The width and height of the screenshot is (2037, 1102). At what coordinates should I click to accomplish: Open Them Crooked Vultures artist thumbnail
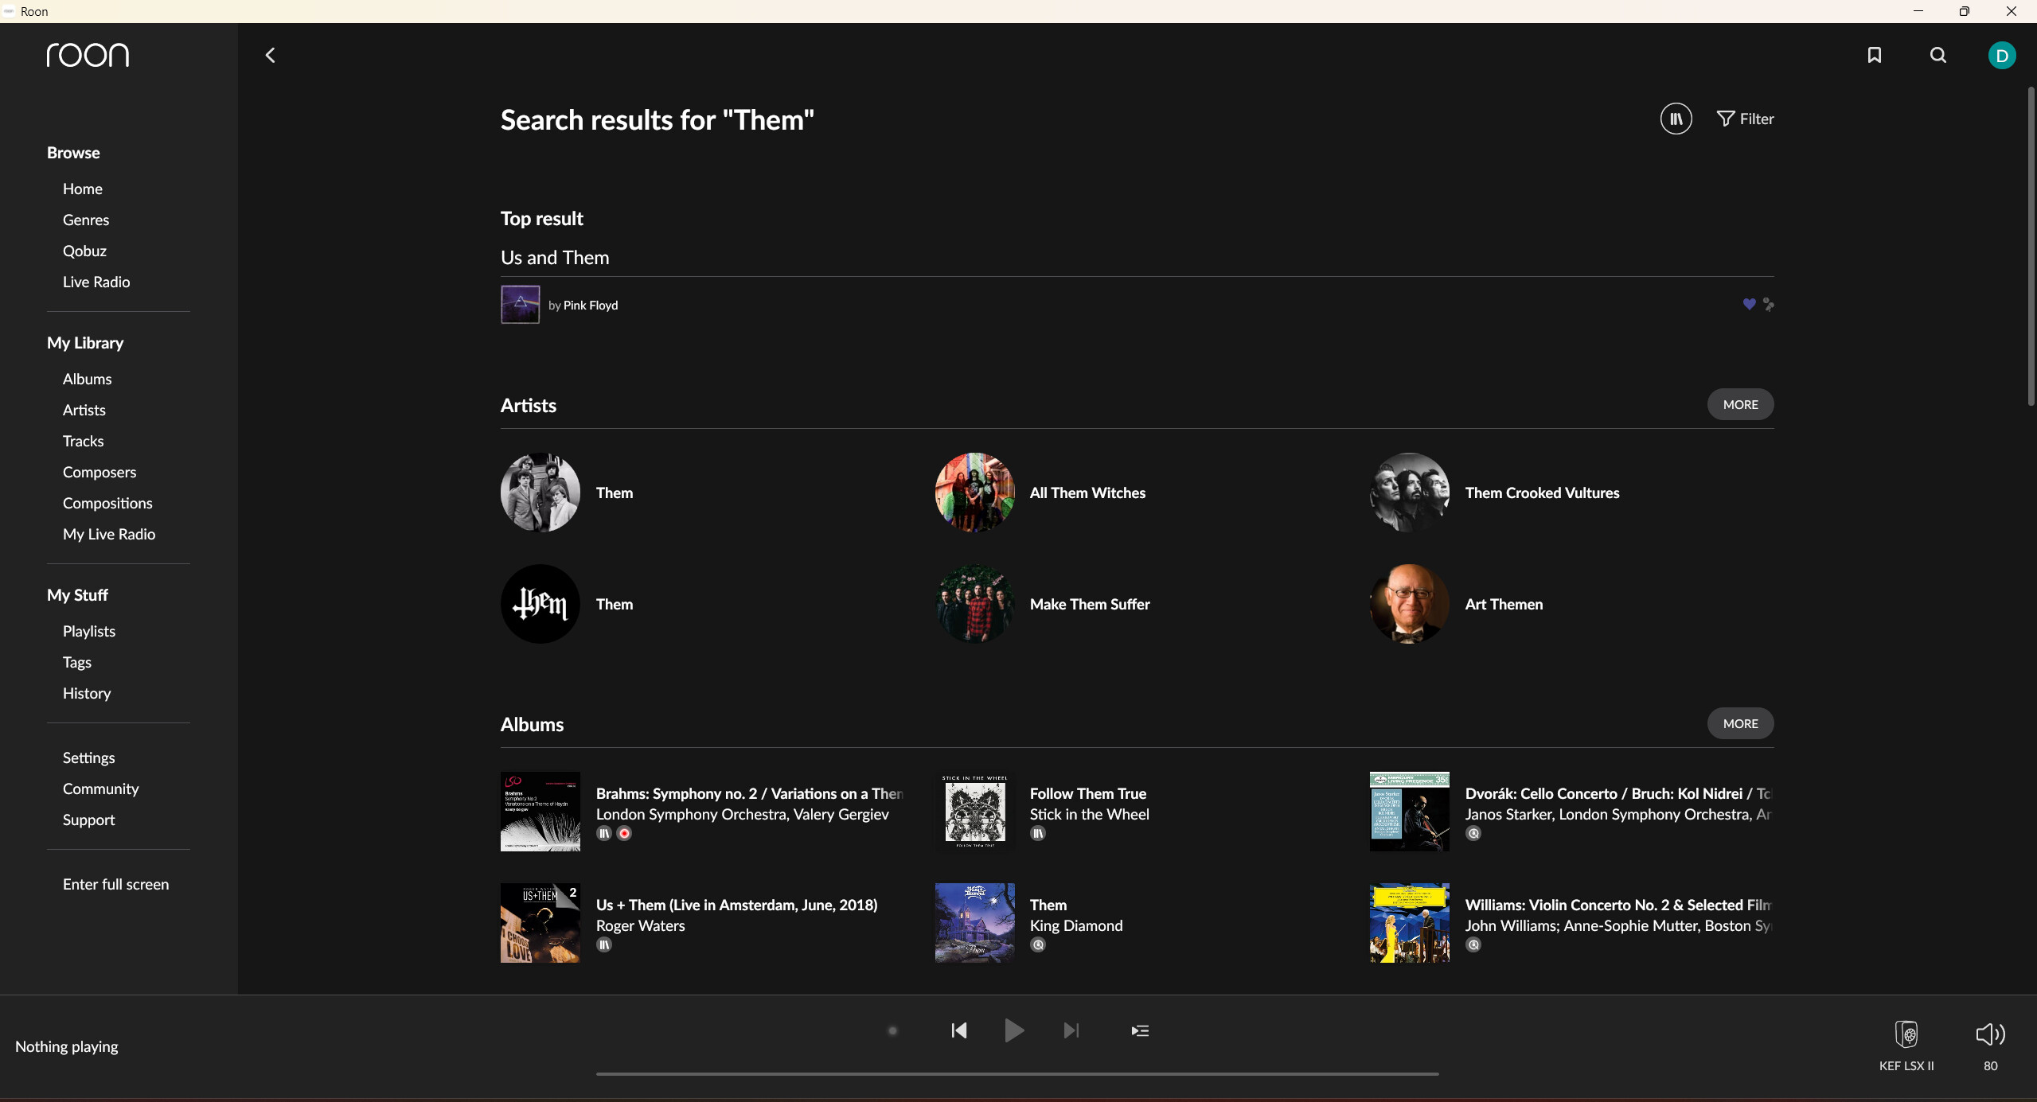[1408, 493]
